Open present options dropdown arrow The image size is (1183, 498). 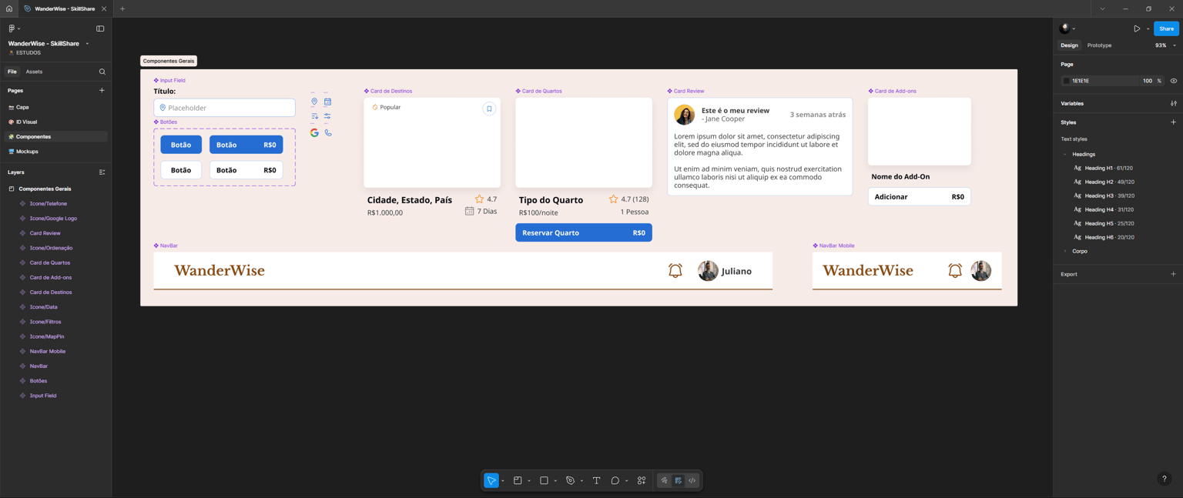(1148, 29)
